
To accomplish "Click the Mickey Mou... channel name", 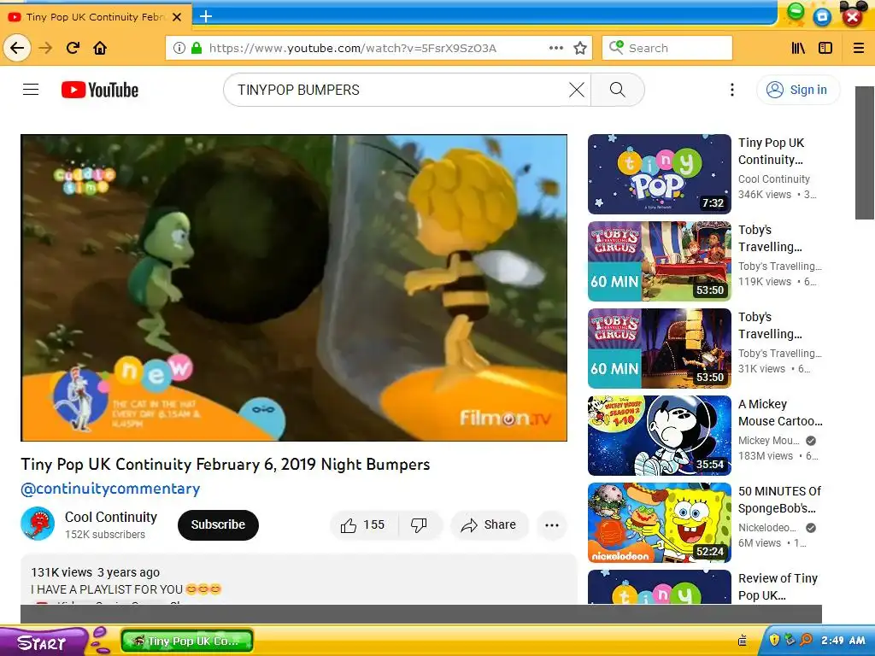I will click(x=768, y=441).
